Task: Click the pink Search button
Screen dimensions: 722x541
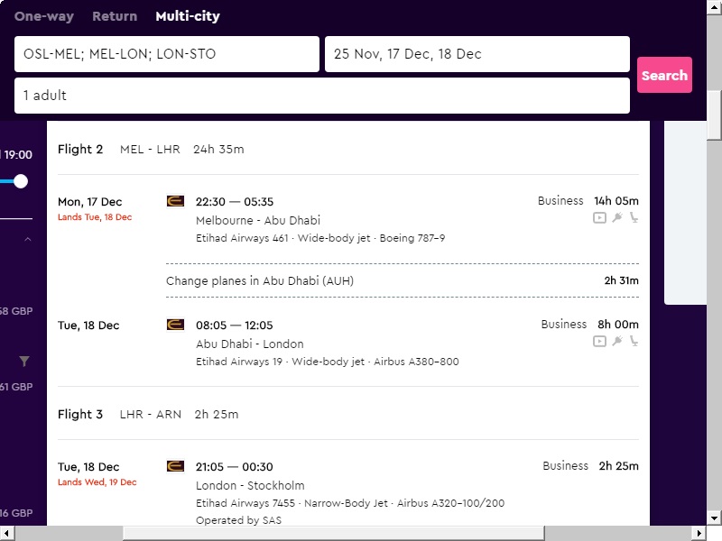Action: pos(664,75)
